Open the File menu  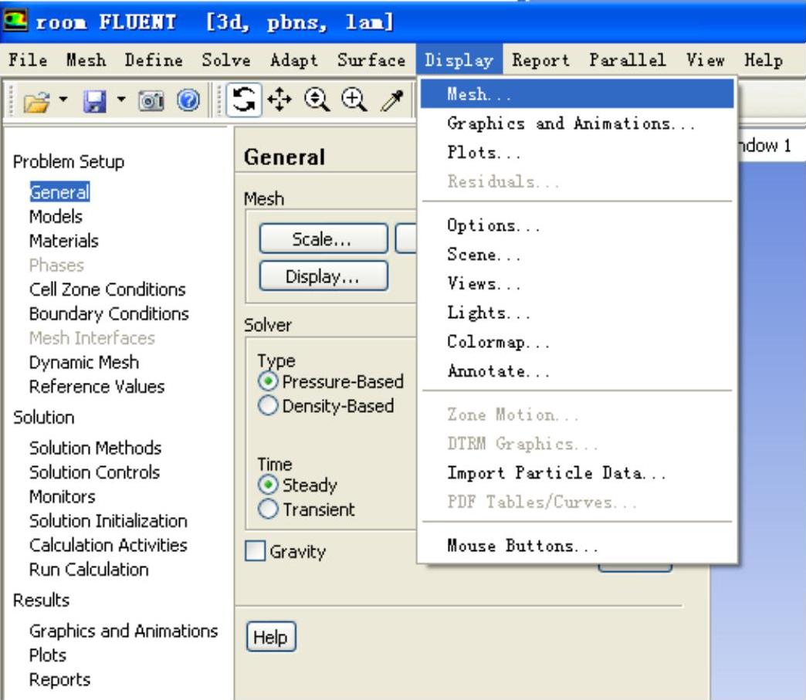pyautogui.click(x=29, y=60)
